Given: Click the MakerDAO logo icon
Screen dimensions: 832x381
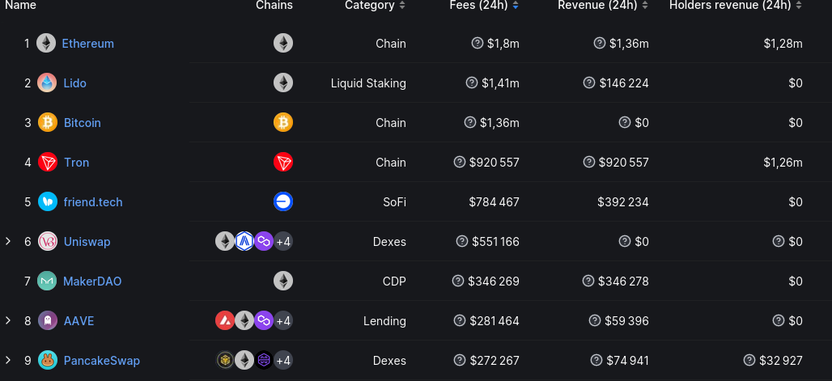Looking at the screenshot, I should tap(48, 282).
